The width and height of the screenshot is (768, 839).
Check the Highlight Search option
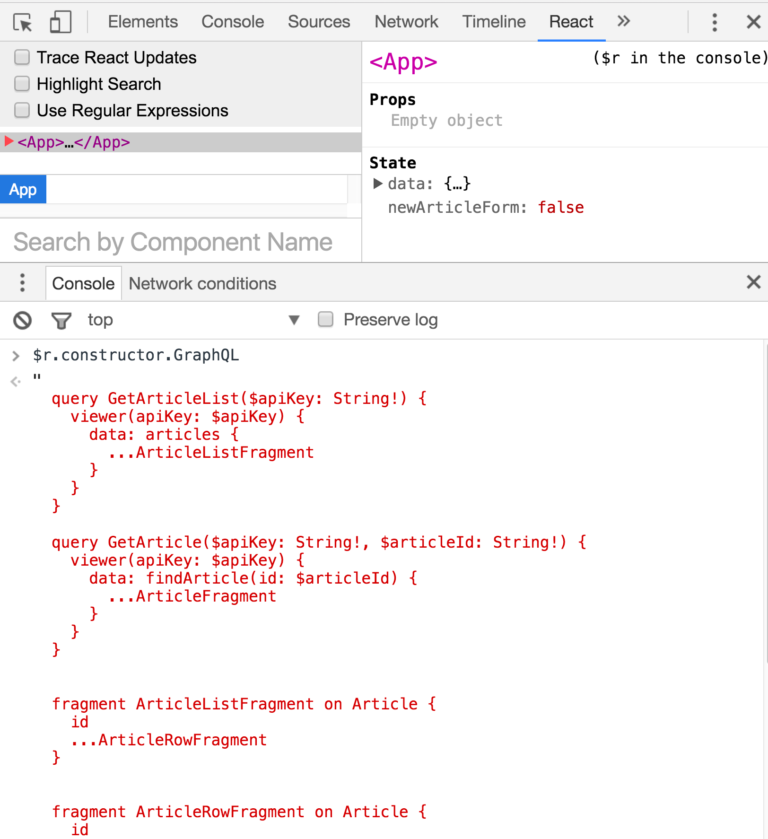pyautogui.click(x=22, y=84)
